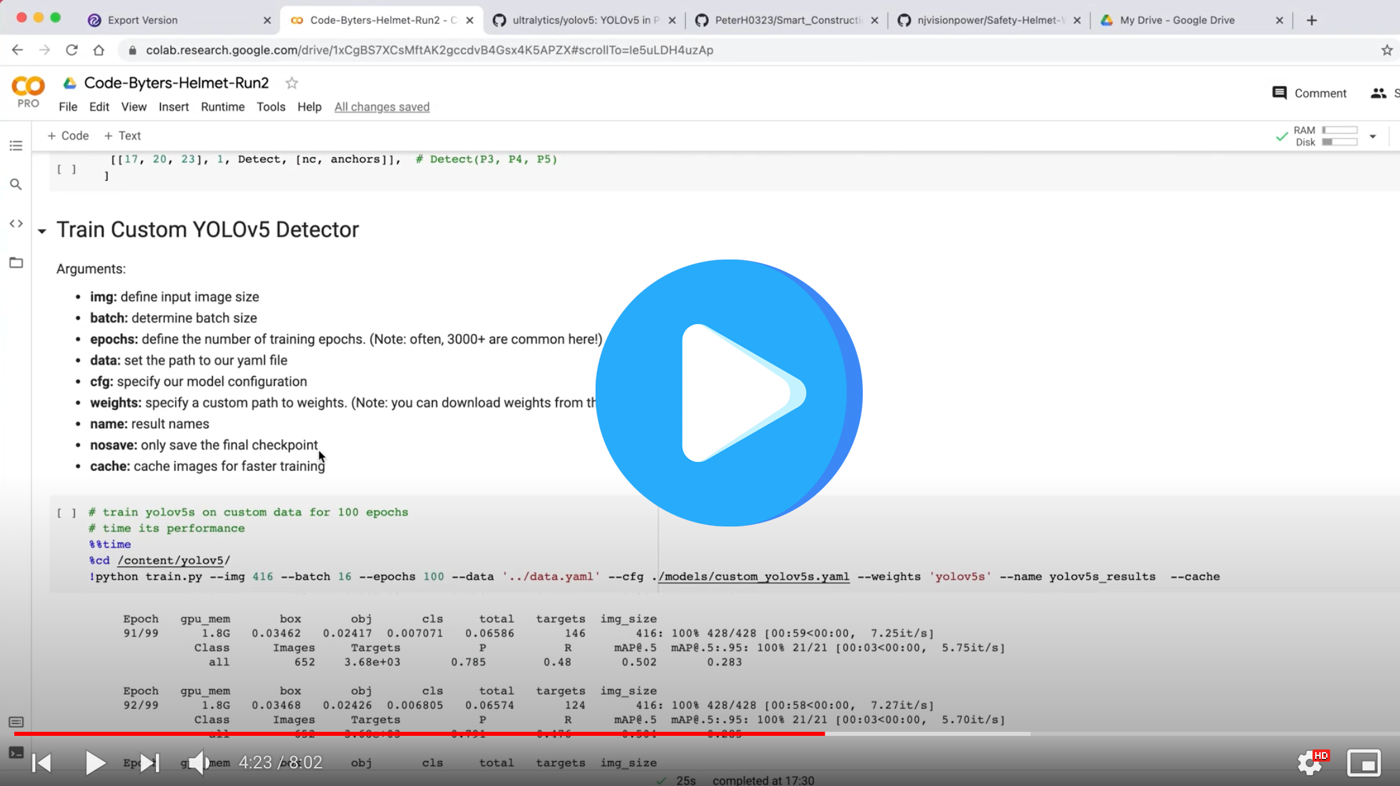Screen dimensions: 1400x786
Task: Open the Files sidebar panel
Action: (x=16, y=263)
